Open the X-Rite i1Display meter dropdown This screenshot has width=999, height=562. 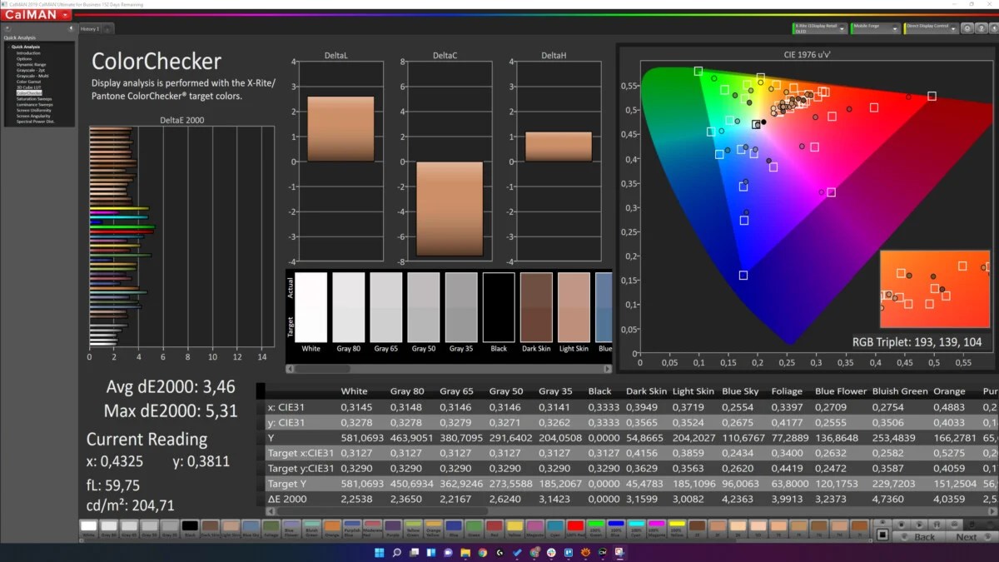(x=819, y=28)
